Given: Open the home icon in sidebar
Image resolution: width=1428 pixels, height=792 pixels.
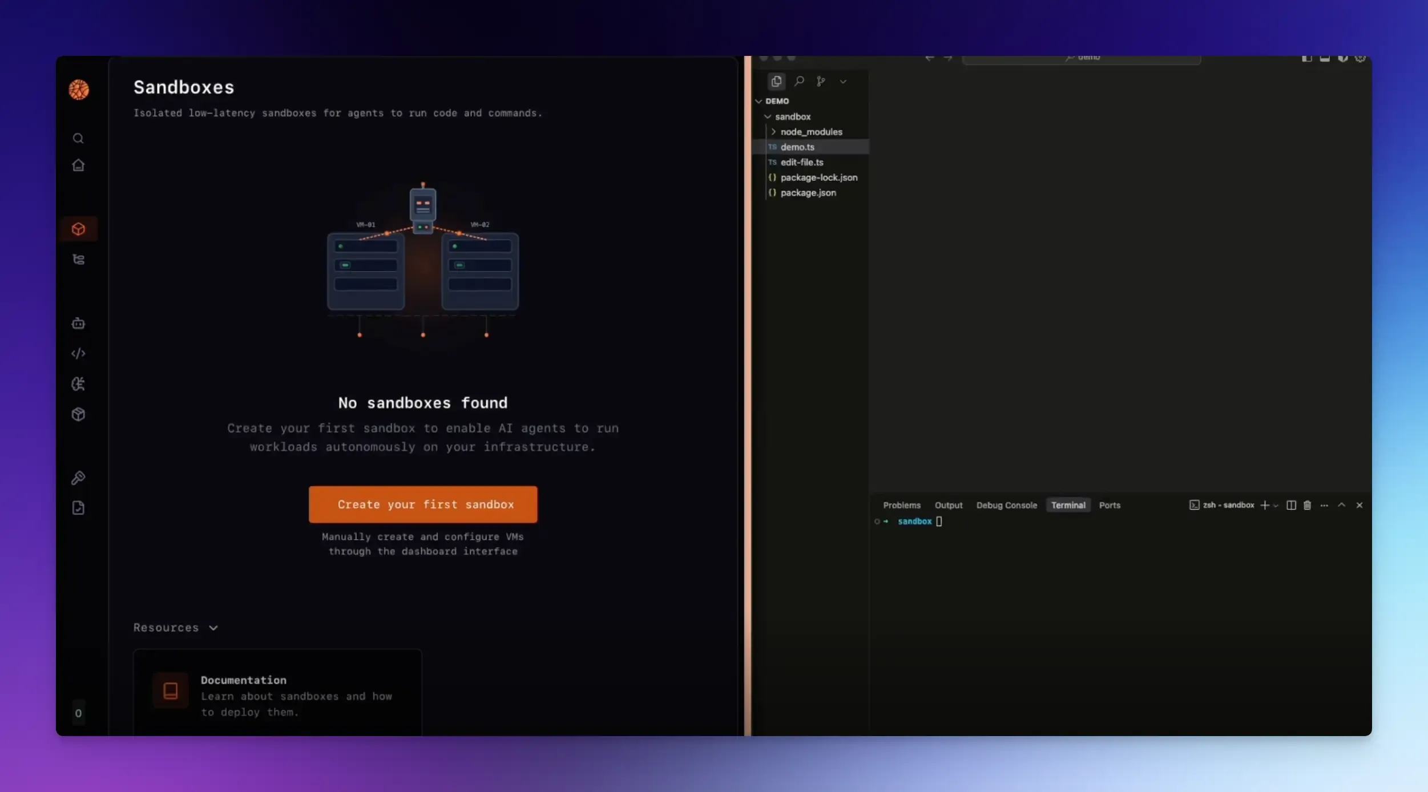Looking at the screenshot, I should pos(78,165).
